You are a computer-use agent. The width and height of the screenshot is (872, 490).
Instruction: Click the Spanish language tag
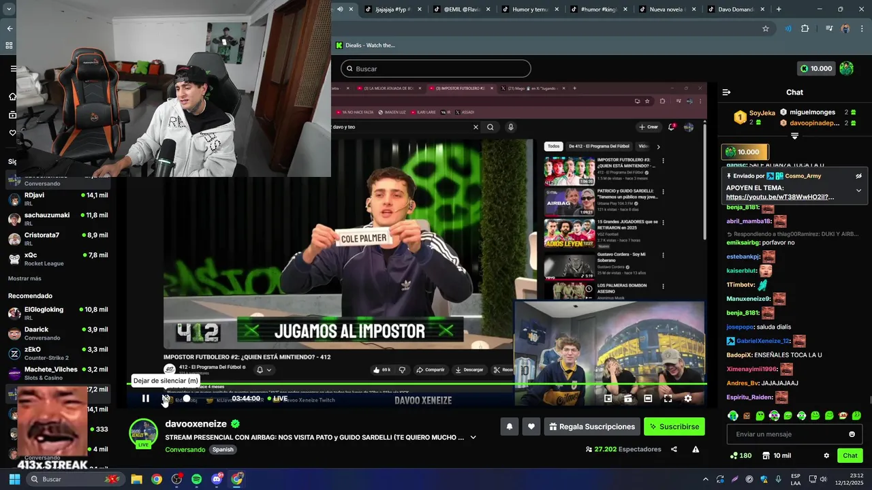click(x=223, y=450)
